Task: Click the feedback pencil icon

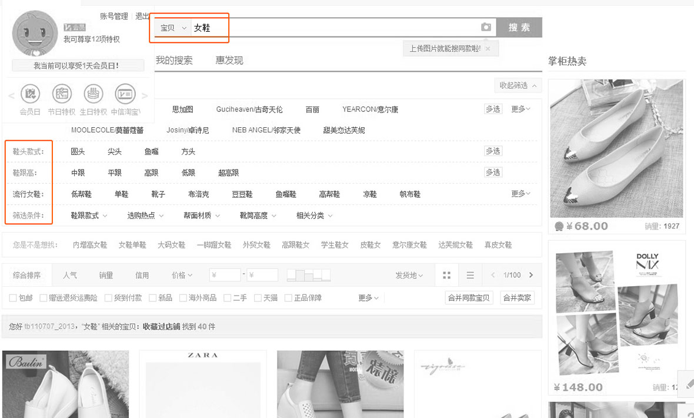Action: click(x=689, y=383)
